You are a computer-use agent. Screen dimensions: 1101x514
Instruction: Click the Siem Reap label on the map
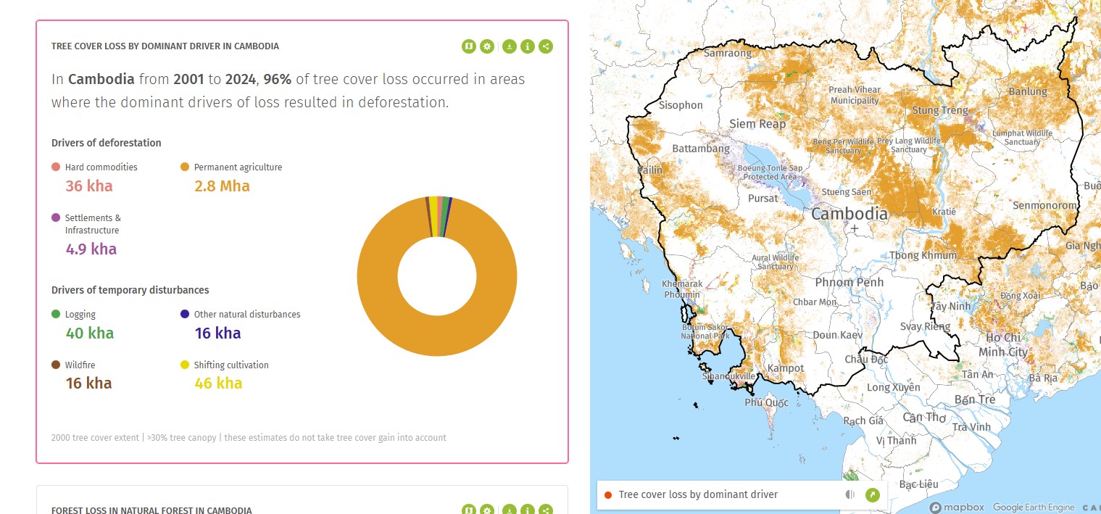[757, 123]
